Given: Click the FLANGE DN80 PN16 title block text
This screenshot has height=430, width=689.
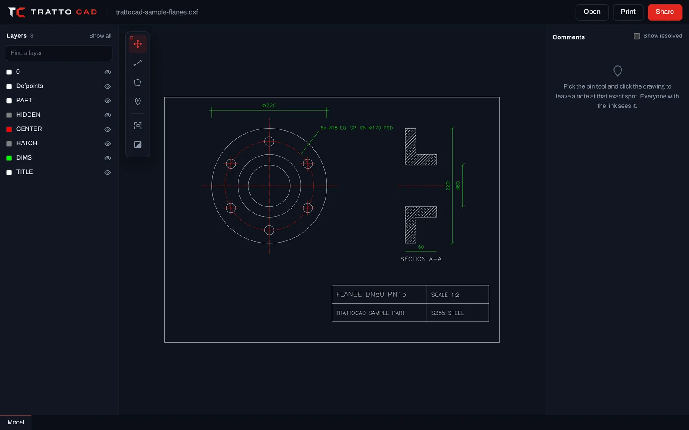Looking at the screenshot, I should (371, 294).
